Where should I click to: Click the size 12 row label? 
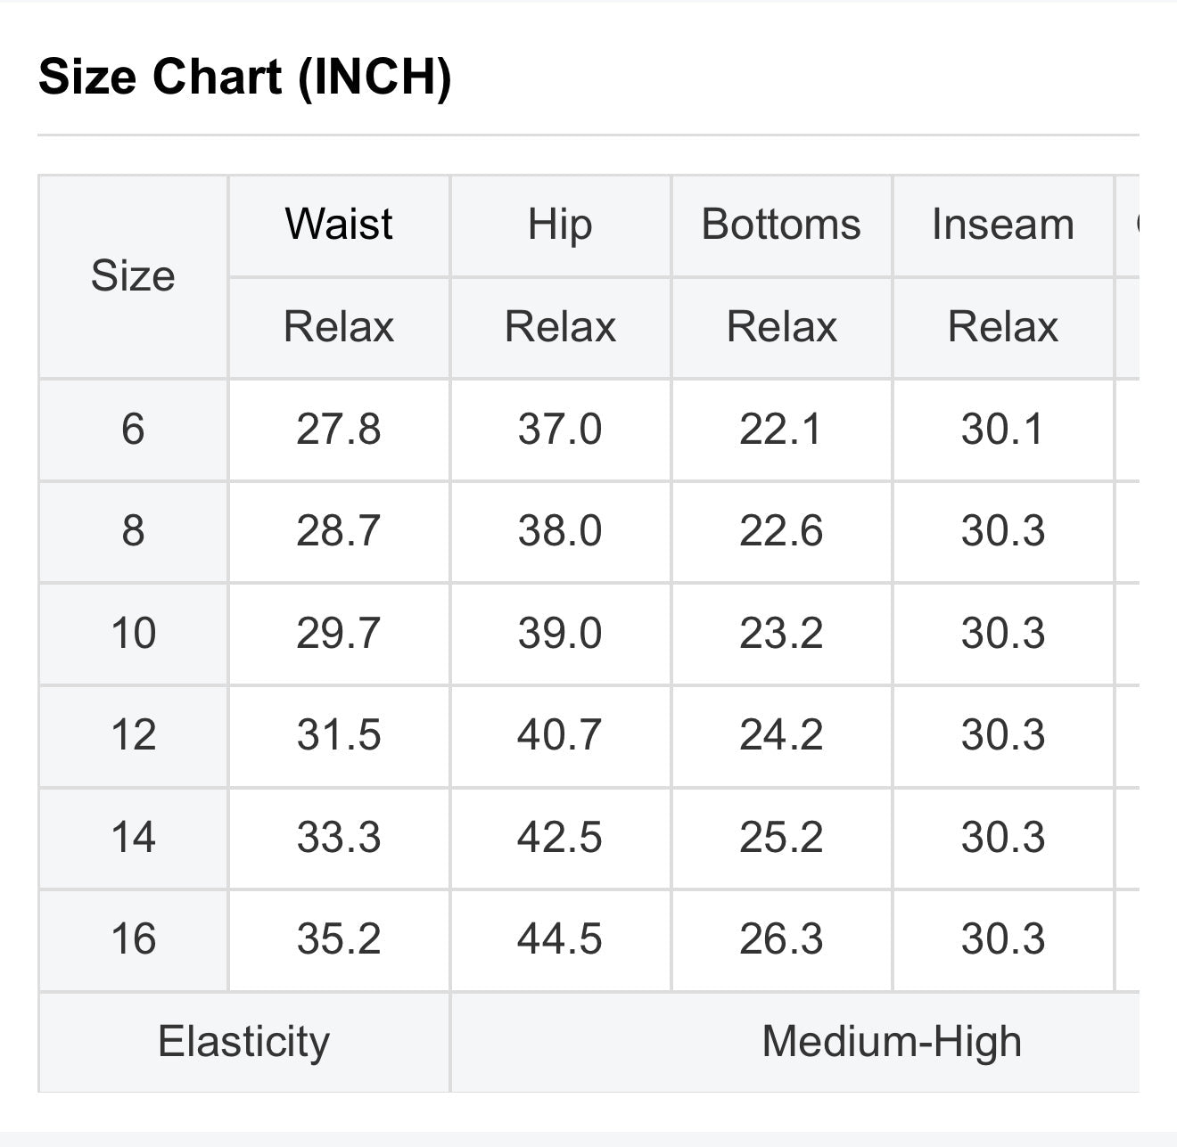(x=133, y=735)
